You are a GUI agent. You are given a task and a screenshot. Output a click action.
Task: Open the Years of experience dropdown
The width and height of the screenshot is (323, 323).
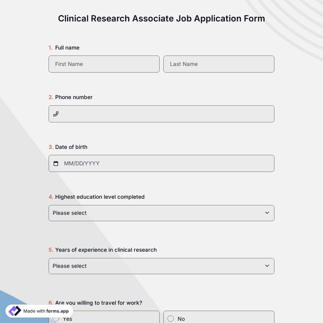click(x=161, y=266)
